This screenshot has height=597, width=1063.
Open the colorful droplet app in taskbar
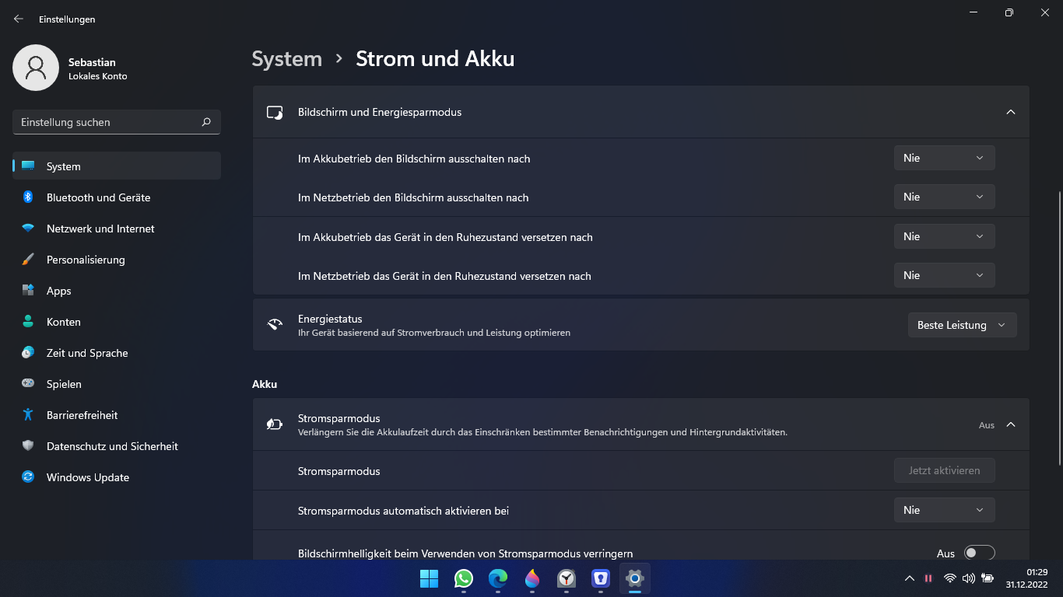coord(532,578)
